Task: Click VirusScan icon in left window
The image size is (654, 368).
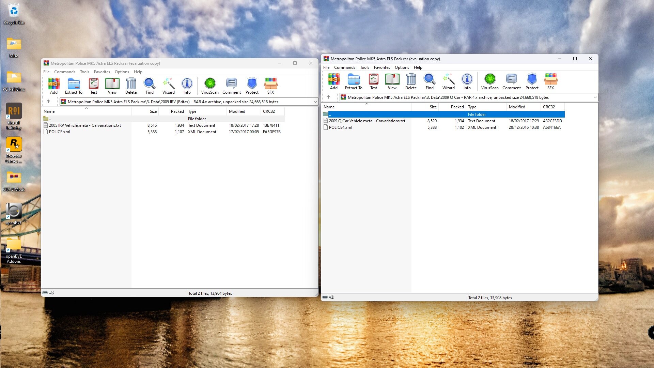Action: point(210,86)
